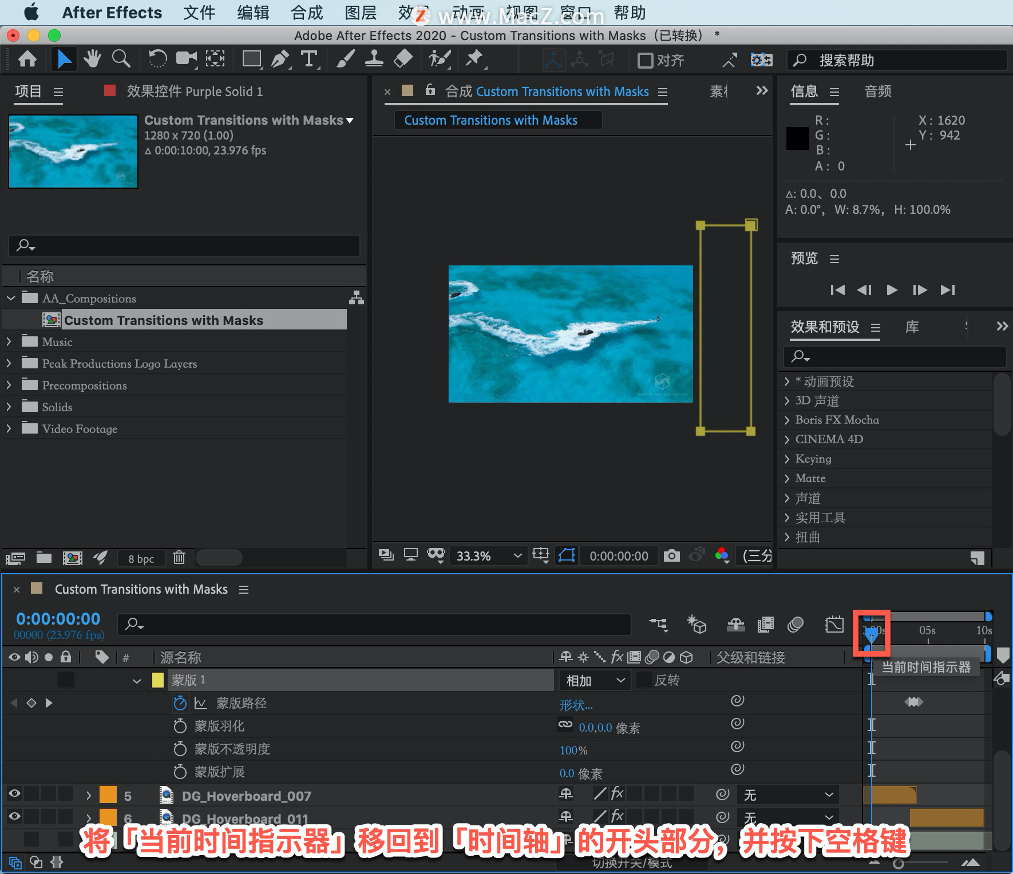Select the Brush tool
Image resolution: width=1013 pixels, height=874 pixels.
point(345,59)
